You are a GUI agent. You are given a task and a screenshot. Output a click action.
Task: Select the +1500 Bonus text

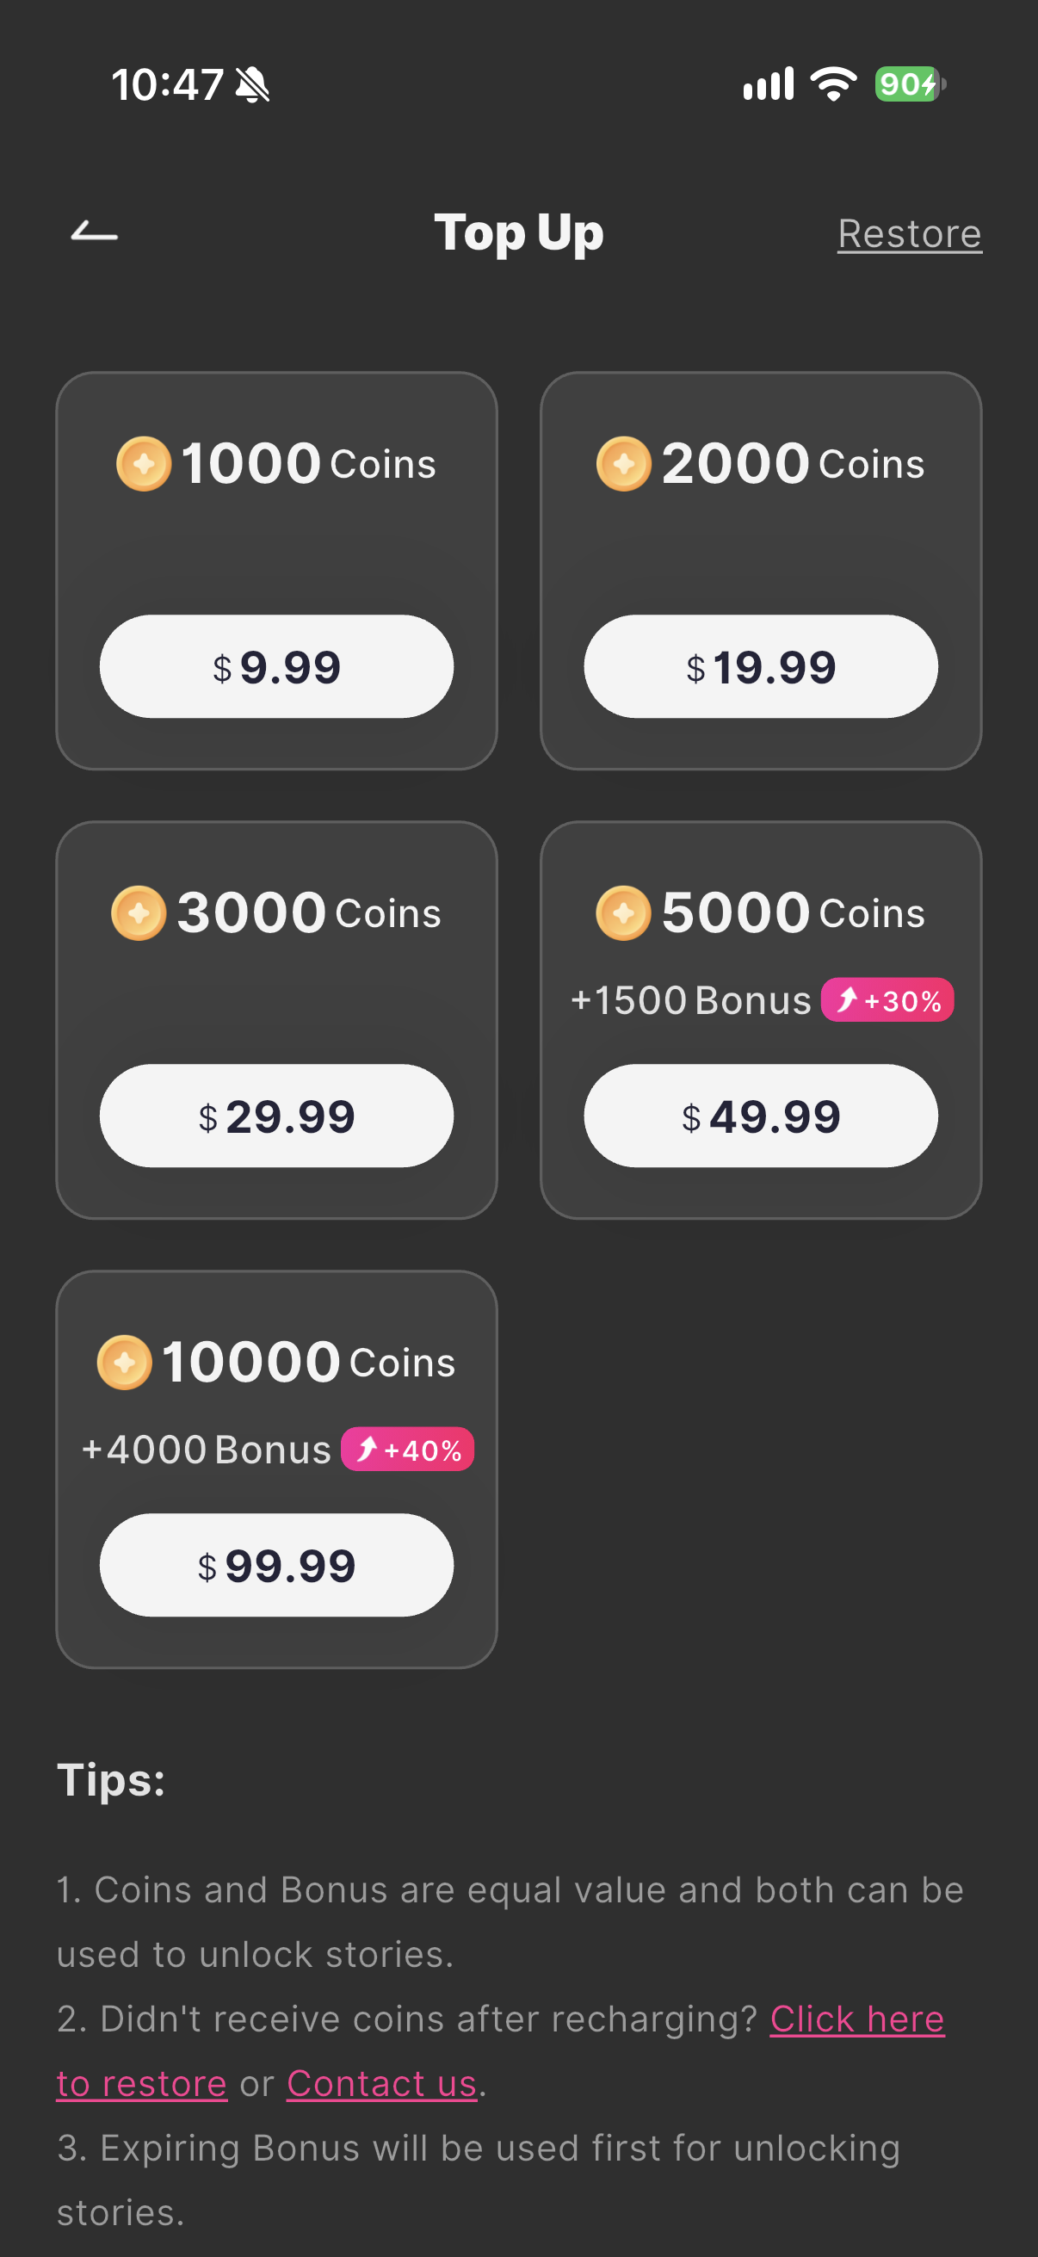click(691, 1000)
